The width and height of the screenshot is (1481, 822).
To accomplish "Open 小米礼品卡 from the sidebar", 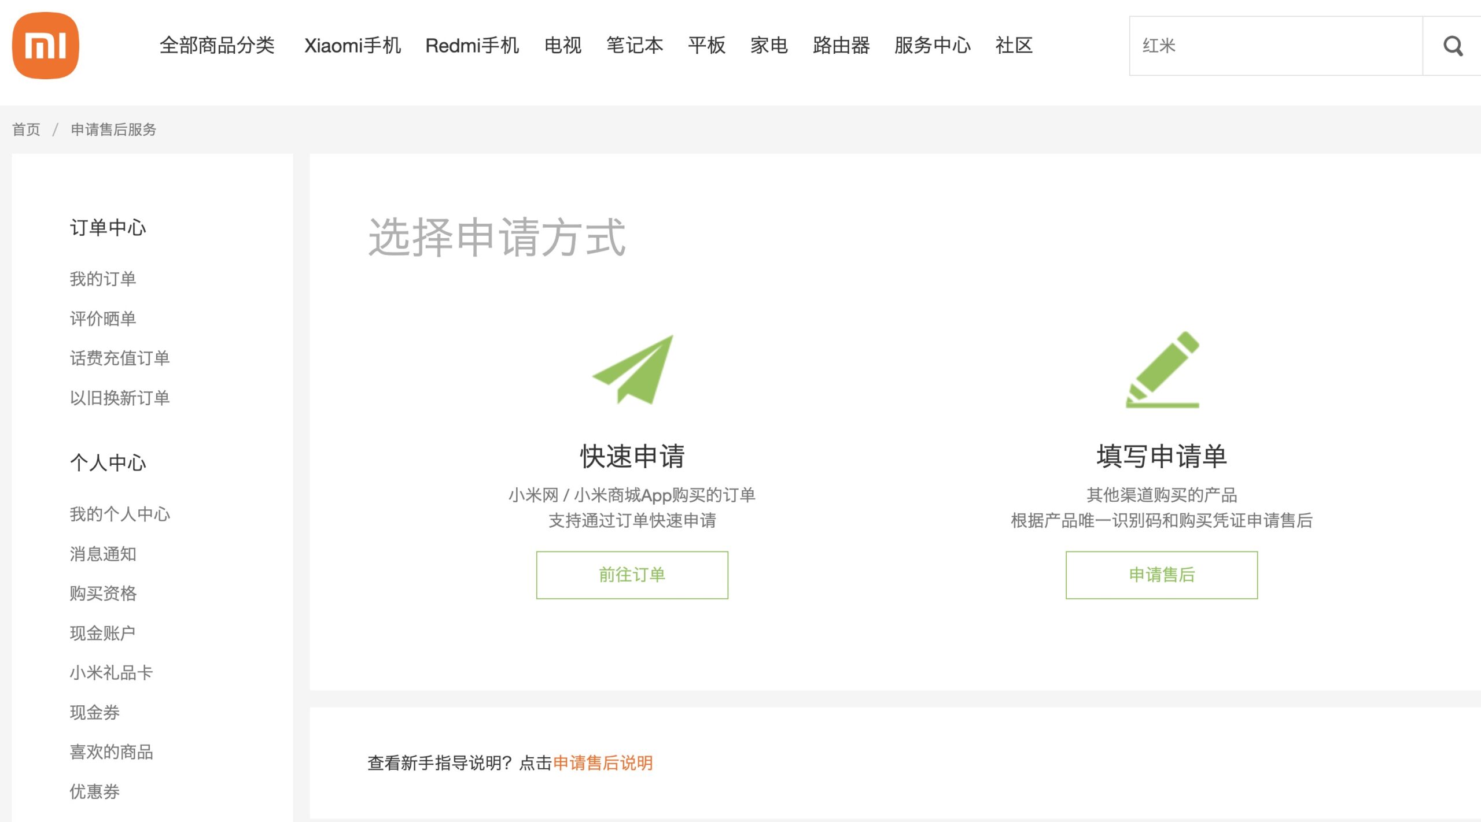I will click(x=111, y=672).
